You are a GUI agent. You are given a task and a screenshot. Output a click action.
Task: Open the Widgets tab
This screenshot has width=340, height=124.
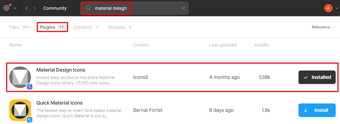point(116,27)
